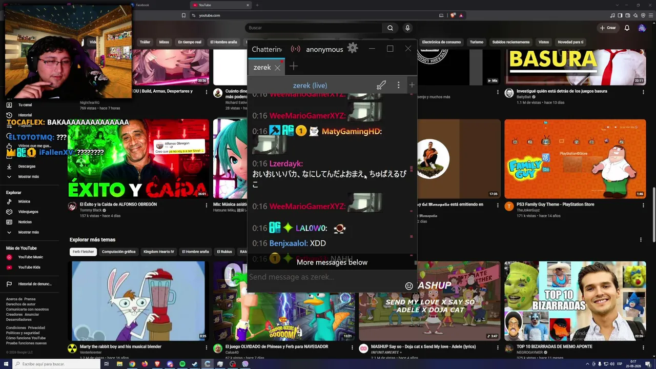Open Spotify from the Windows taskbar
This screenshot has width=656, height=369.
tap(182, 364)
